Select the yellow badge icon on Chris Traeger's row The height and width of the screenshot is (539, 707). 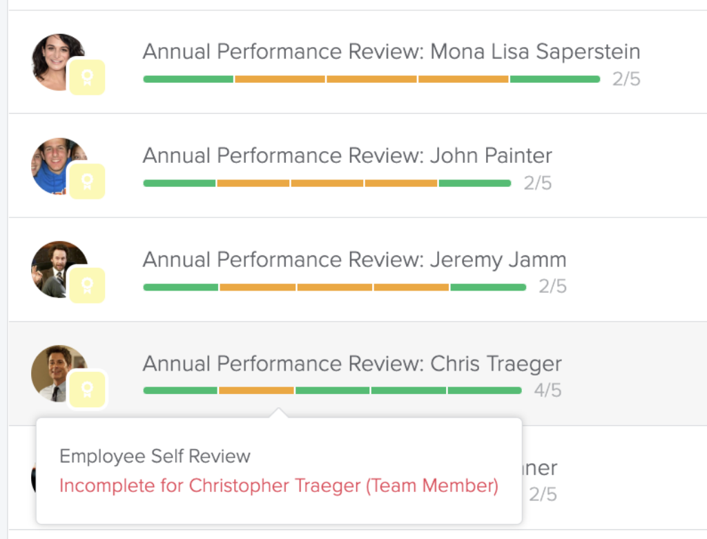point(86,389)
